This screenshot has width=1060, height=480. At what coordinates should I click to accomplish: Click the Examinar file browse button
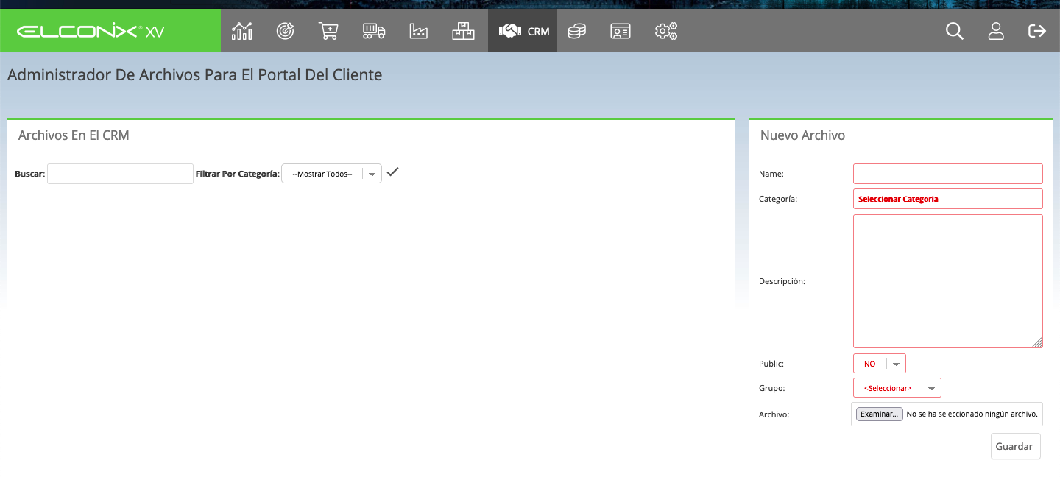[x=880, y=414]
